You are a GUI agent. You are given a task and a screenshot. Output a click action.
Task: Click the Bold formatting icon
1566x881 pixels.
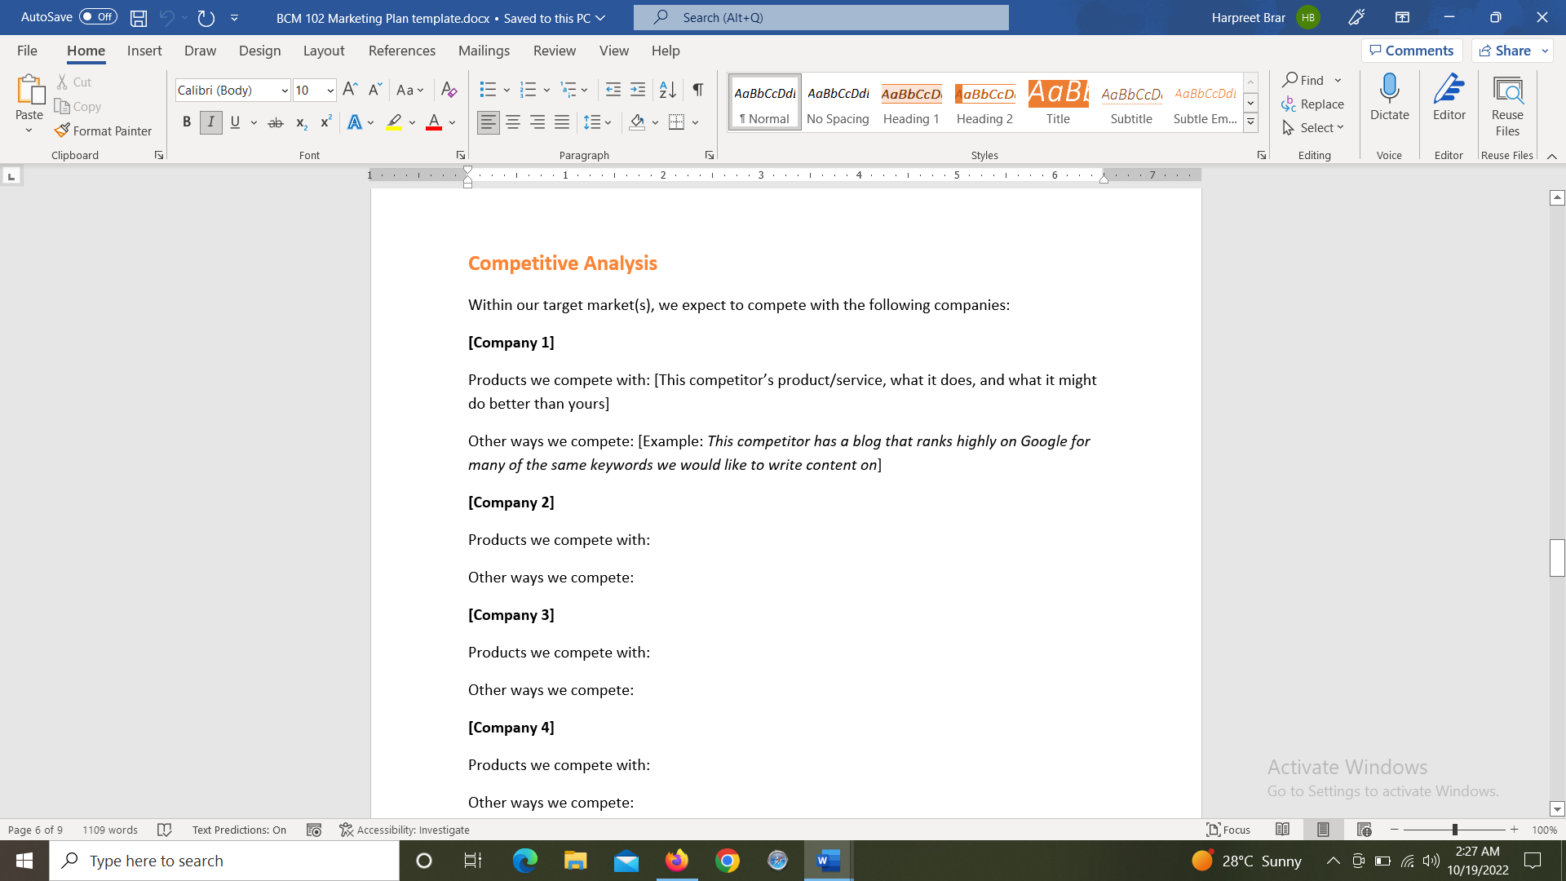tap(185, 122)
